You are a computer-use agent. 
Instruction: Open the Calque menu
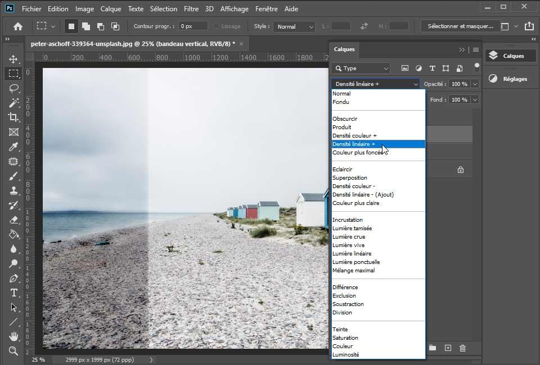[x=111, y=9]
